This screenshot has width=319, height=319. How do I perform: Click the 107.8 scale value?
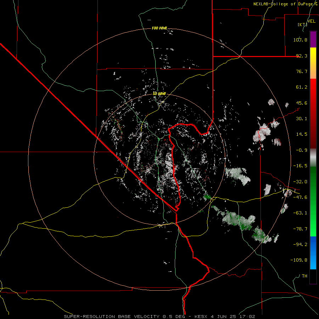coord(300,40)
